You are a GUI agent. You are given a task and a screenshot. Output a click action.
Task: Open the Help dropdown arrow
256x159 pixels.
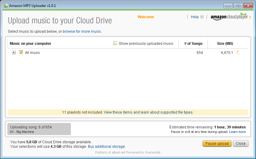pyautogui.click(x=202, y=17)
